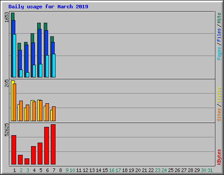Click day label 2 on the axis
Image resolution: width=224 pixels, height=175 pixels.
tap(21, 170)
